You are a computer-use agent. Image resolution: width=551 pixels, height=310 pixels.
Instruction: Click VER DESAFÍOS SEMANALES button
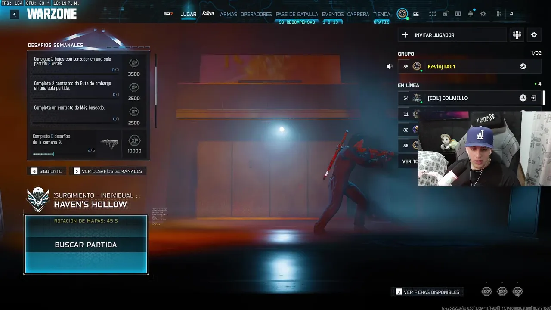pyautogui.click(x=108, y=171)
